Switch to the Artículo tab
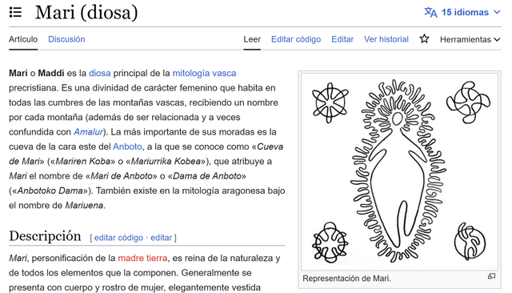This screenshot has width=512, height=293. (23, 39)
